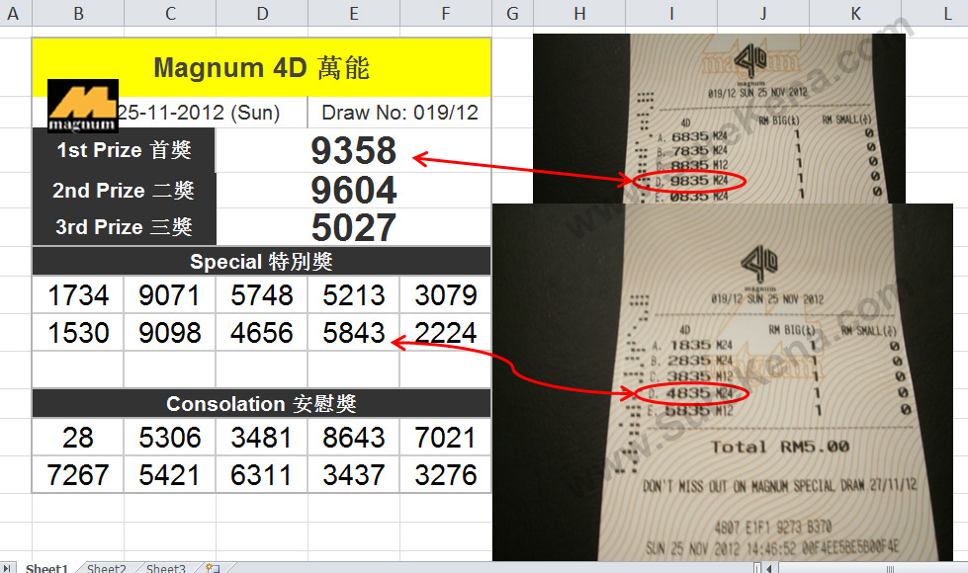Select consolation number 3276
Screen dimensions: 968x573
click(446, 475)
